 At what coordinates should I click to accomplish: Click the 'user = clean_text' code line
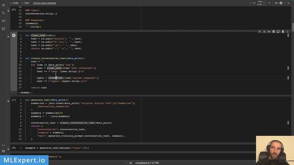[x=66, y=68]
